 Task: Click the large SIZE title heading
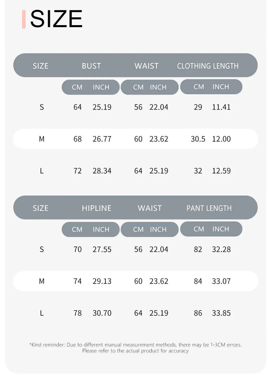(56, 19)
